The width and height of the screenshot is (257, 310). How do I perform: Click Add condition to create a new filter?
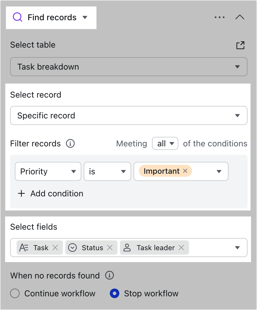pos(50,193)
